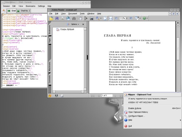Click the Configure Klipper wrench icon

click(x=126, y=116)
